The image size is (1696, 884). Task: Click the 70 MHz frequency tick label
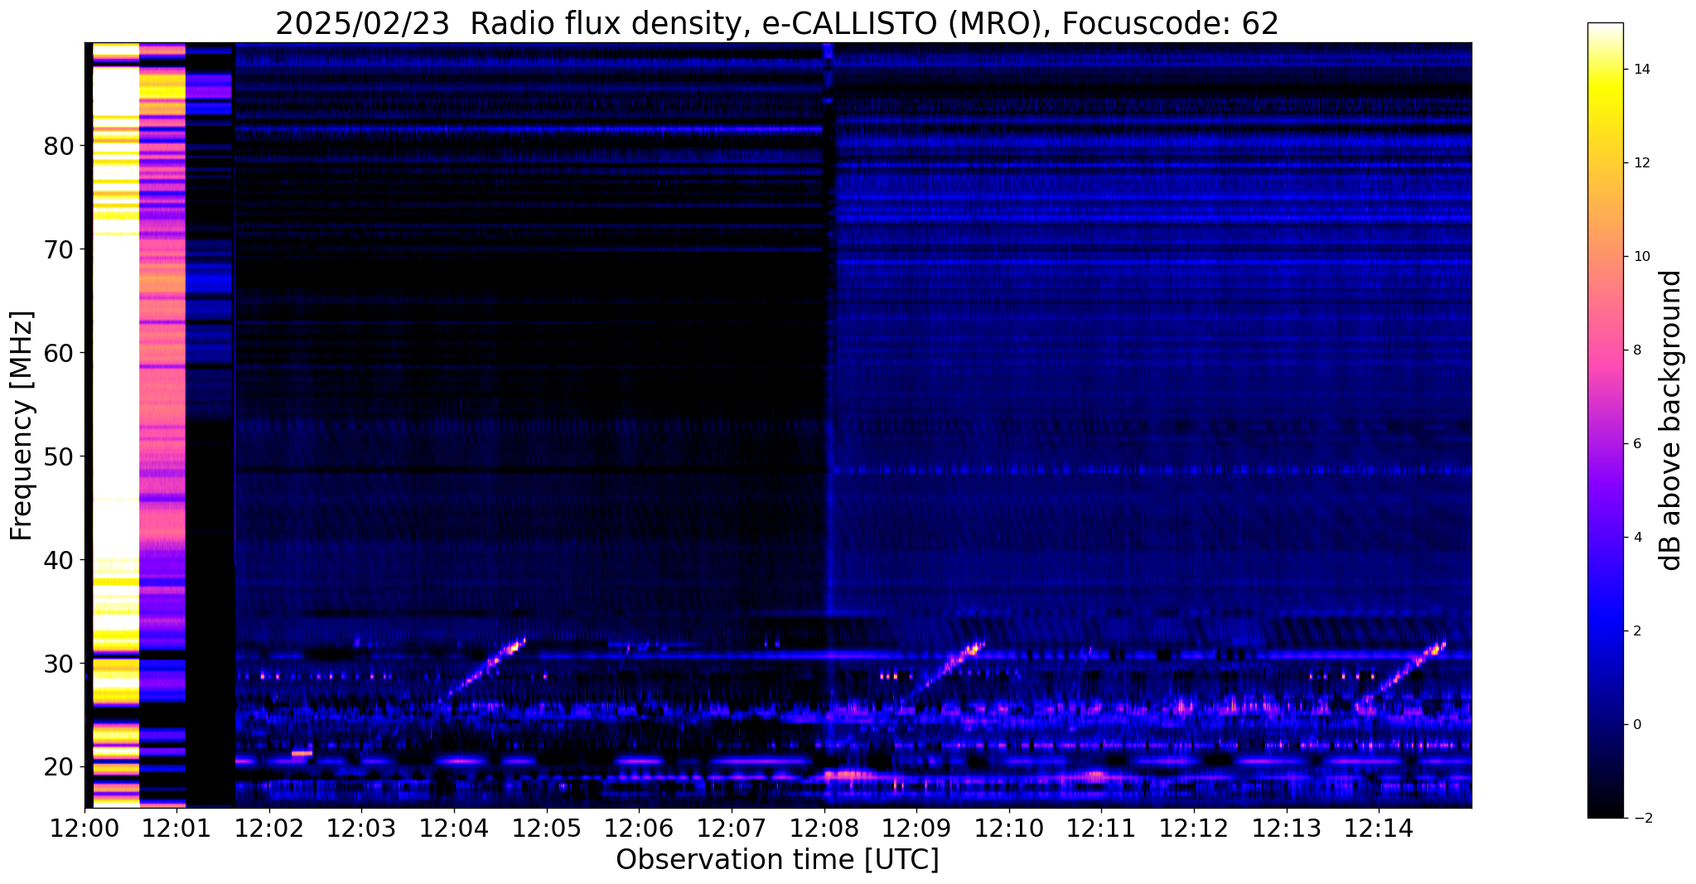58,249
